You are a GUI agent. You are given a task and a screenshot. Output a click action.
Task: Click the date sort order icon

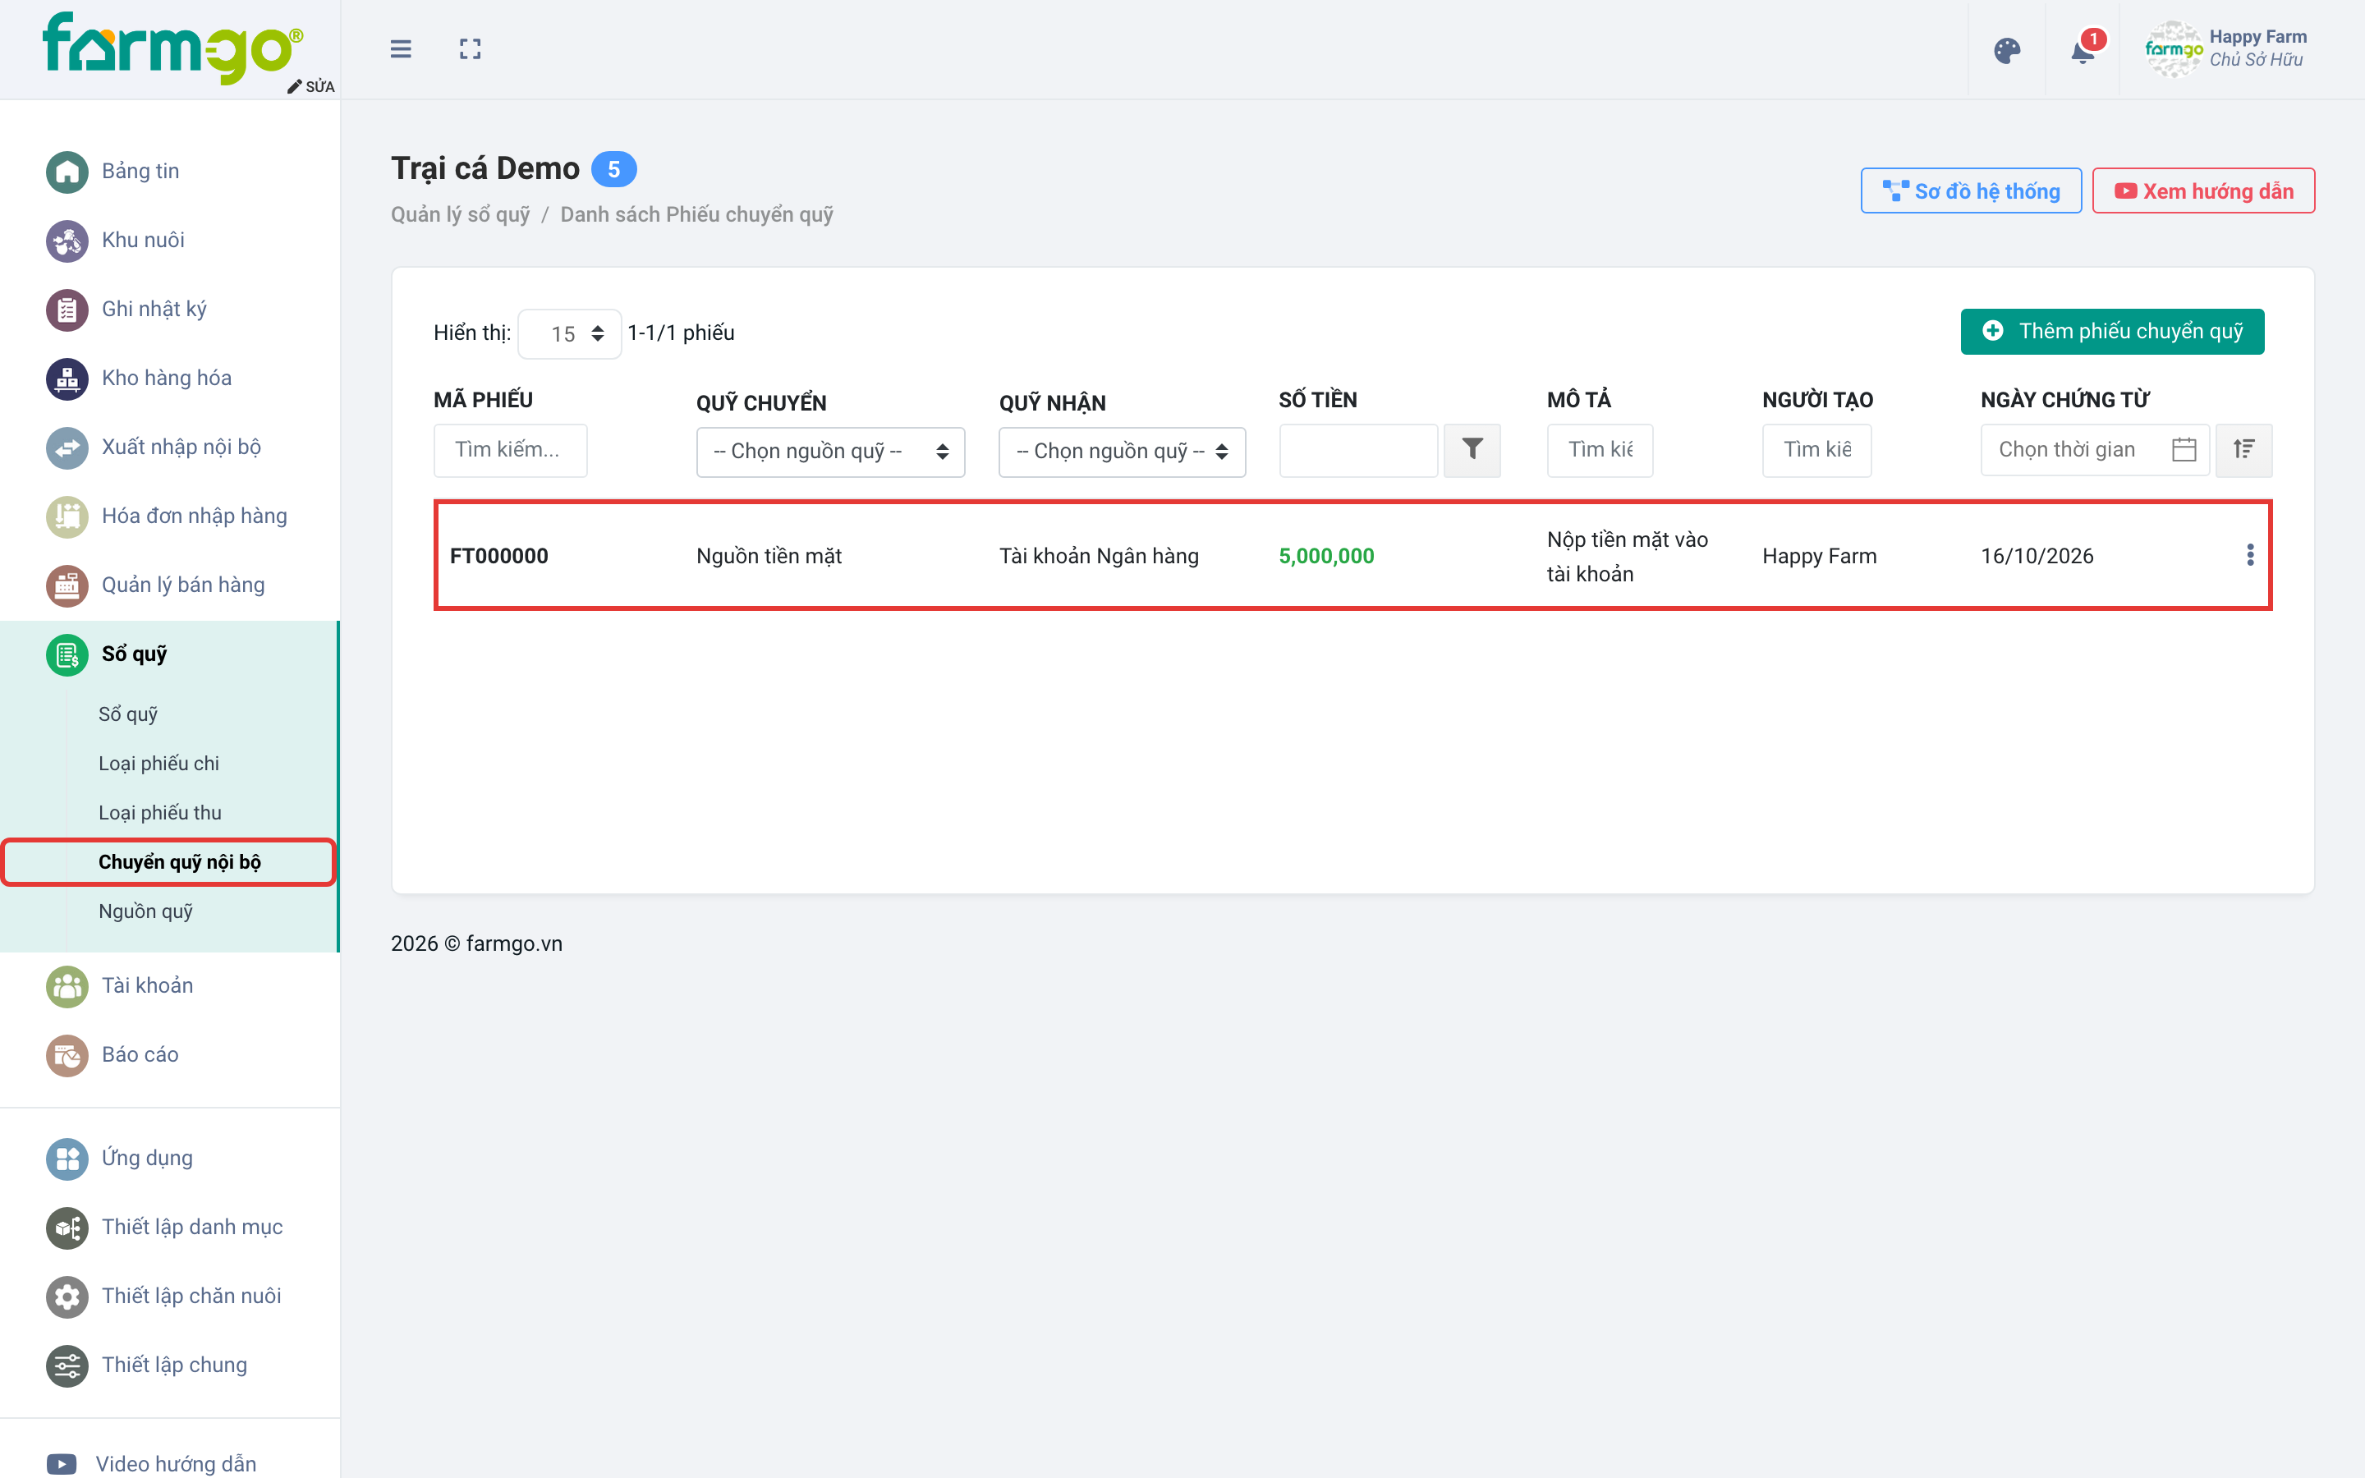click(2243, 450)
